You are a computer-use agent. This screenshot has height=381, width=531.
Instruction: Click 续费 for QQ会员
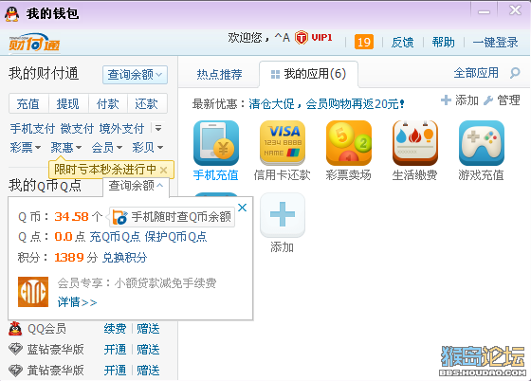[115, 329]
